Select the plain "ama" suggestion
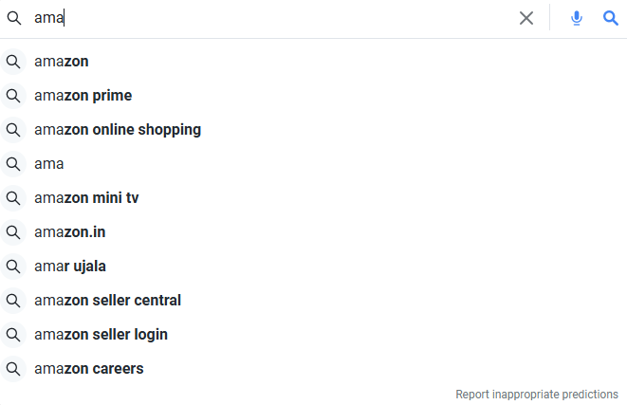The width and height of the screenshot is (627, 405). [49, 164]
